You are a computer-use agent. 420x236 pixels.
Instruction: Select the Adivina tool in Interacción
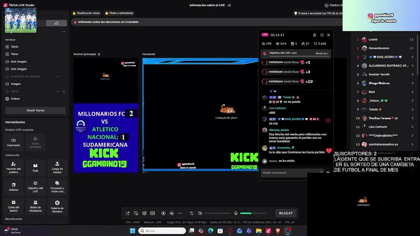pos(13,187)
